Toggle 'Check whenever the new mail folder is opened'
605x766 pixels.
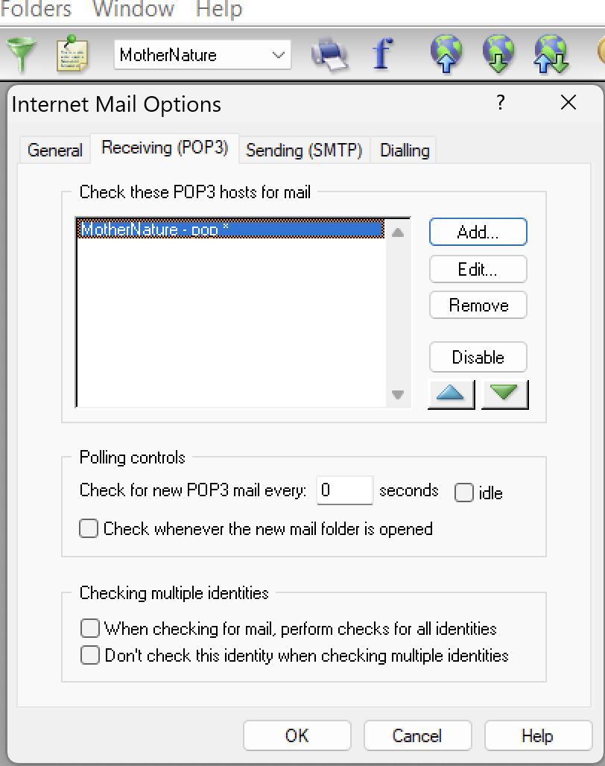(89, 529)
